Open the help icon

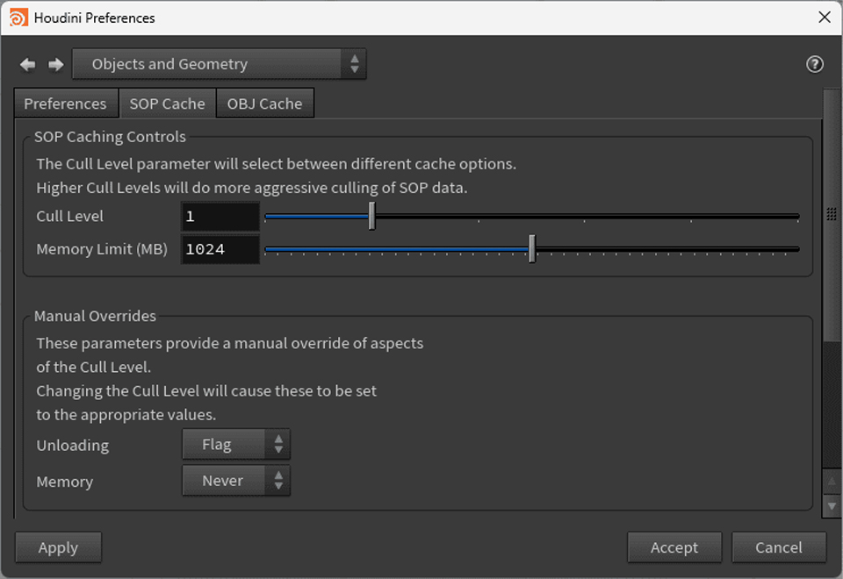pos(814,64)
